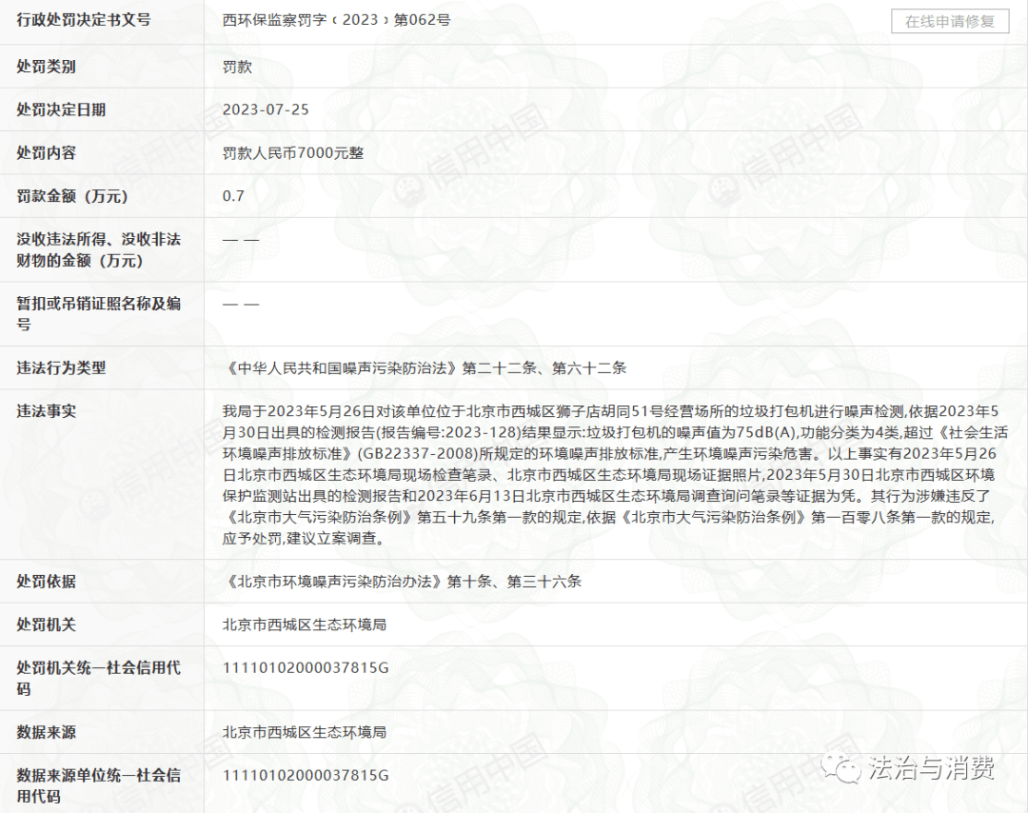Select the 北京市环境噪声污染防治办法 basis text

pyautogui.click(x=402, y=582)
